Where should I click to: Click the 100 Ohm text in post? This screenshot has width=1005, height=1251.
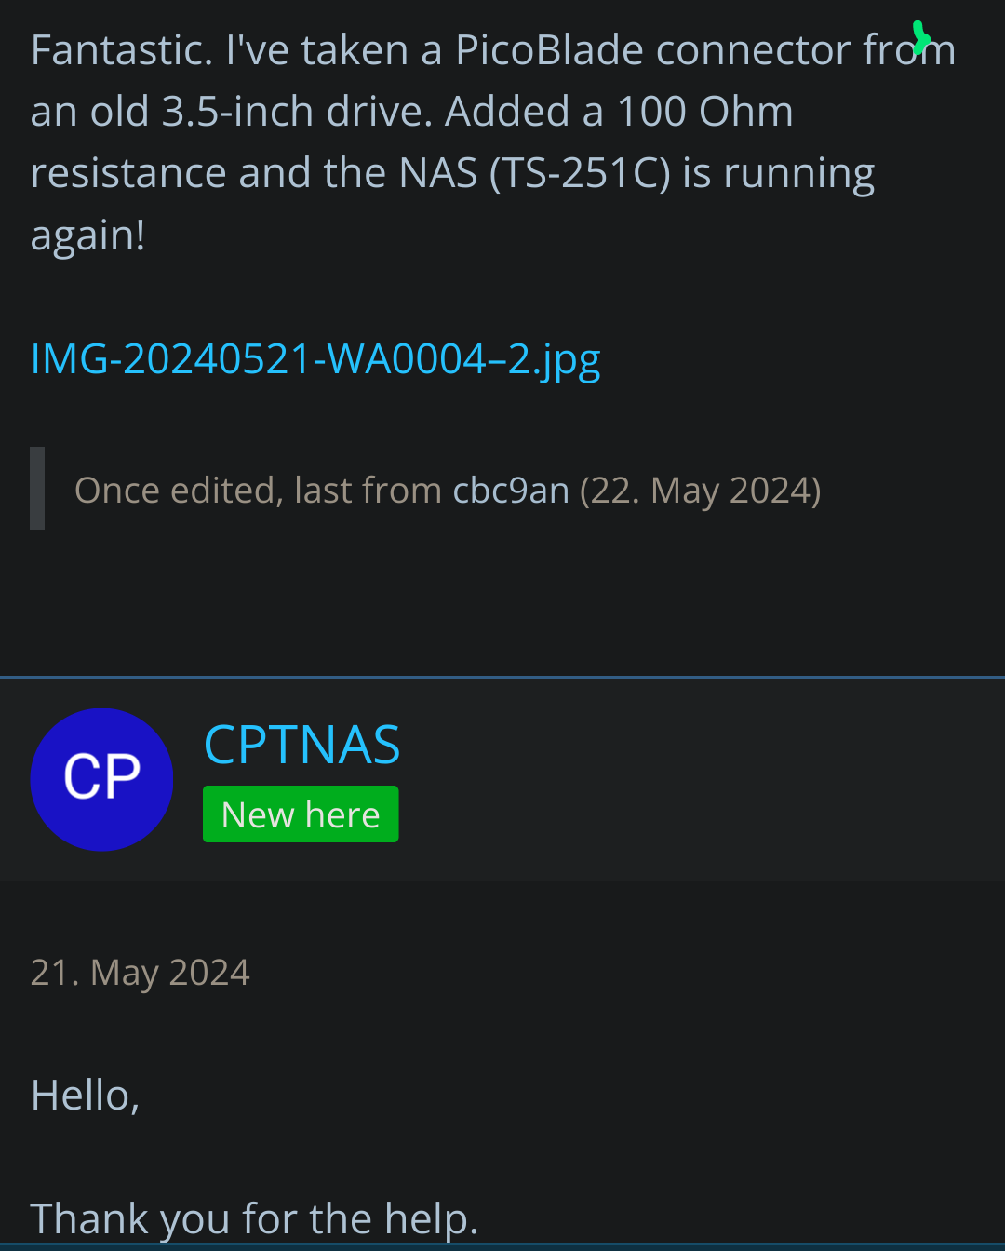click(x=705, y=112)
